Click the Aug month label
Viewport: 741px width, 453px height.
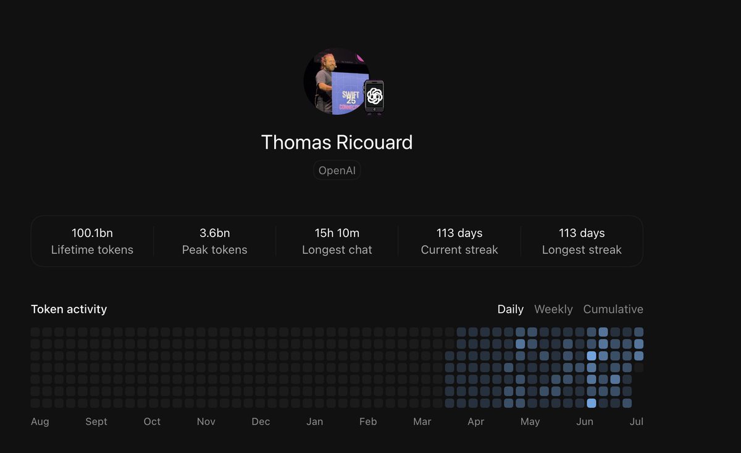pyautogui.click(x=40, y=422)
